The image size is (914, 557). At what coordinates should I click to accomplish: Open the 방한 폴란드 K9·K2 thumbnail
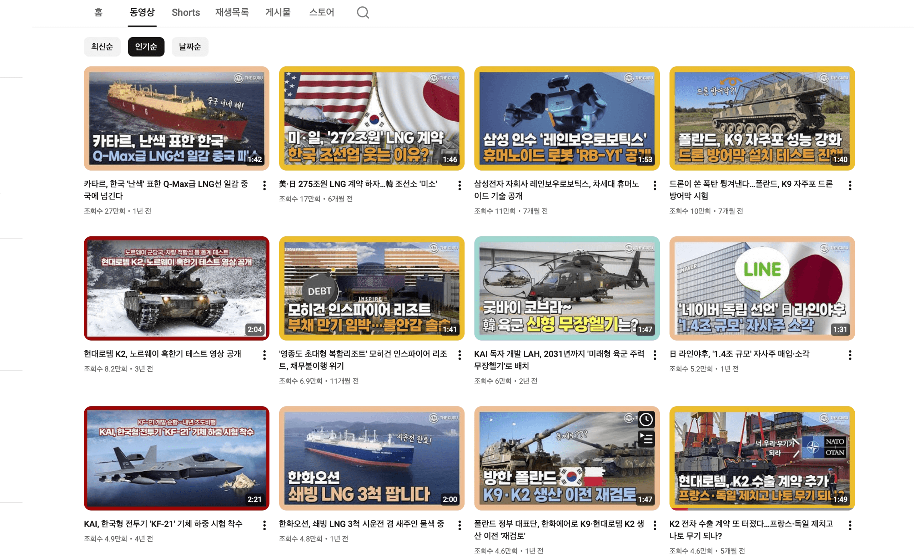tap(567, 458)
